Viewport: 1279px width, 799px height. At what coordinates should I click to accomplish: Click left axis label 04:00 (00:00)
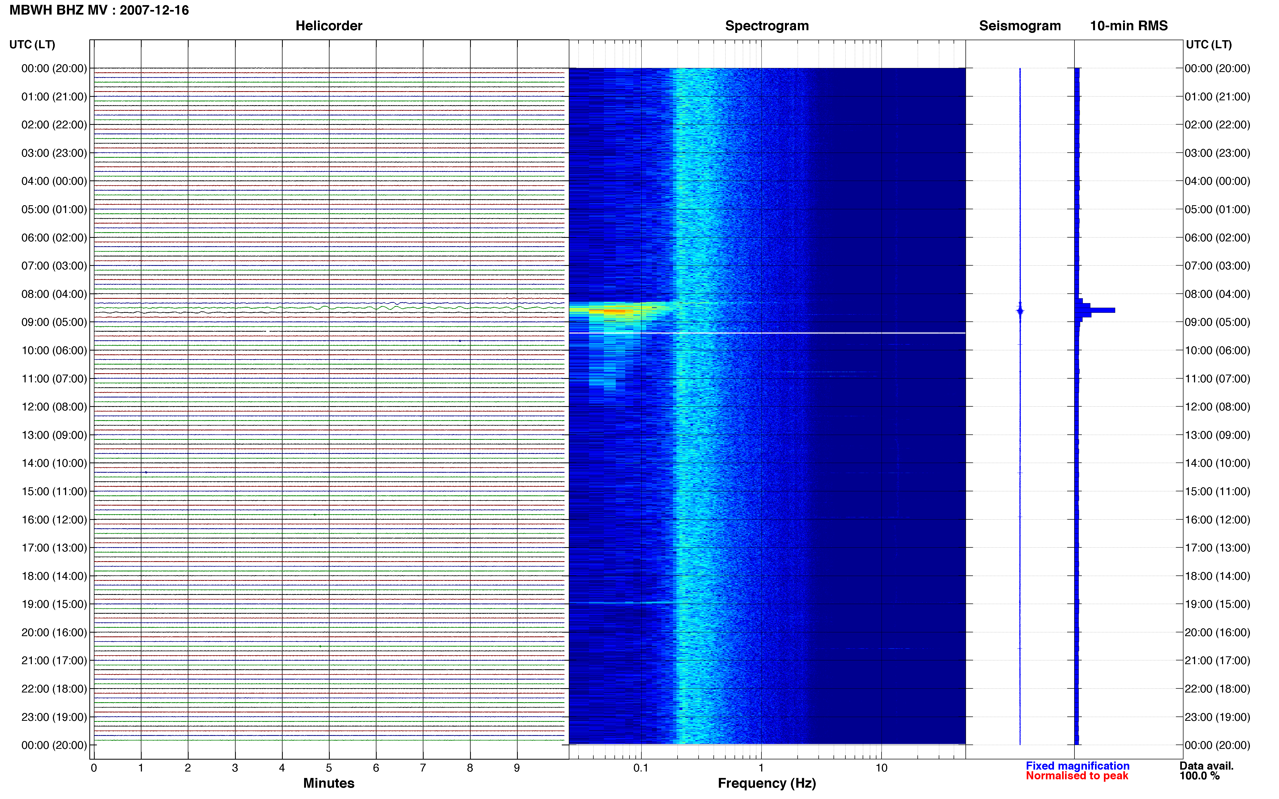(x=54, y=181)
